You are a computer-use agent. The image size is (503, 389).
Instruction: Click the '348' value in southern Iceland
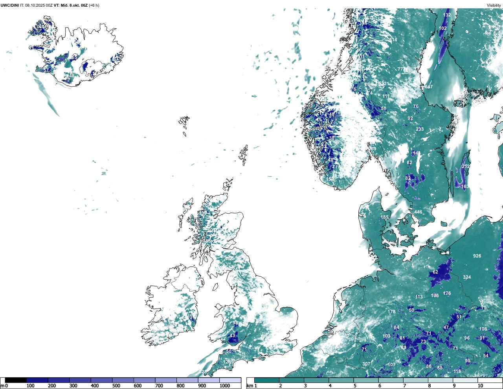tap(70, 75)
